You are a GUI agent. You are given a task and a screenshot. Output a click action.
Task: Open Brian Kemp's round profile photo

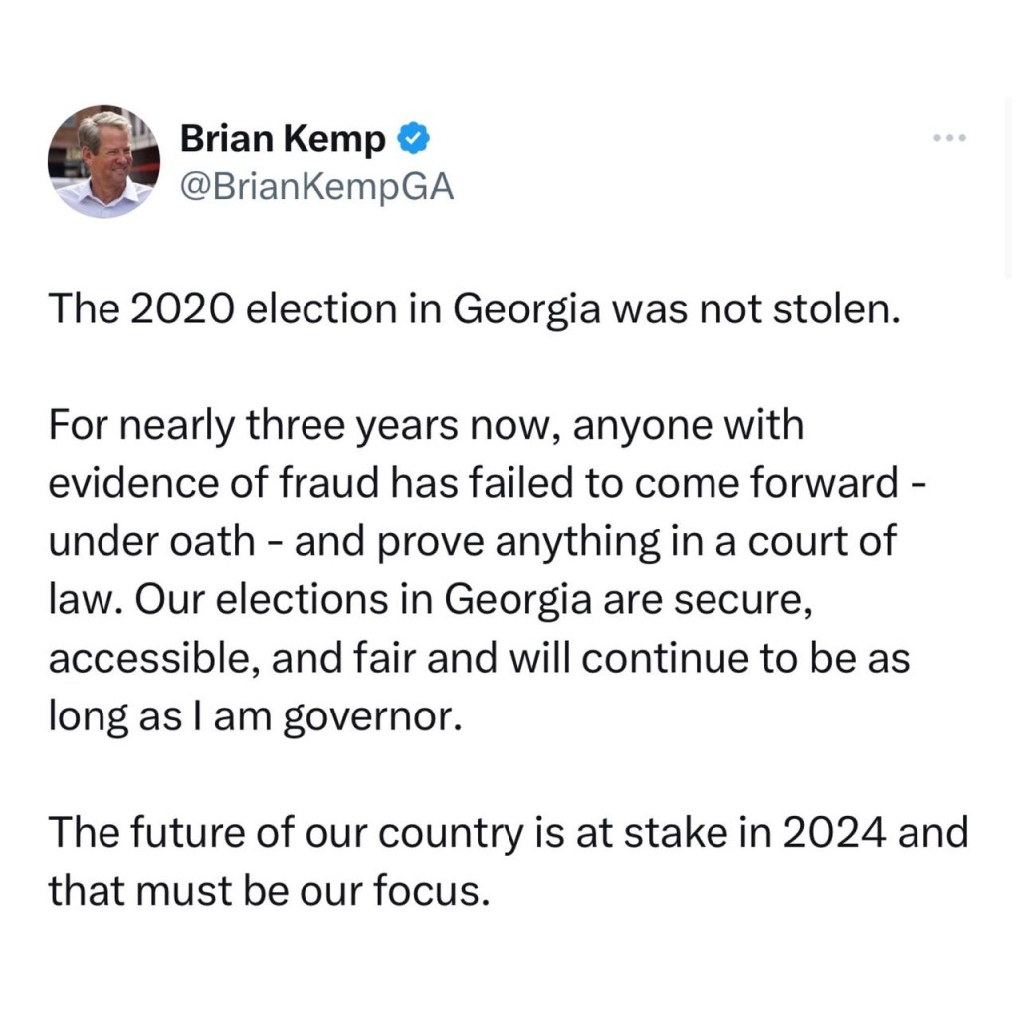coord(104,161)
